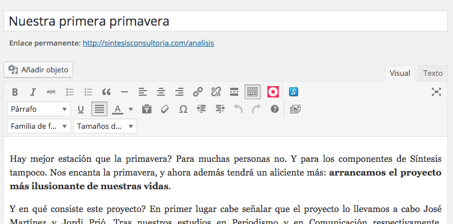453x224 pixels.
Task: Click the red circular plugin icon
Action: (x=273, y=92)
